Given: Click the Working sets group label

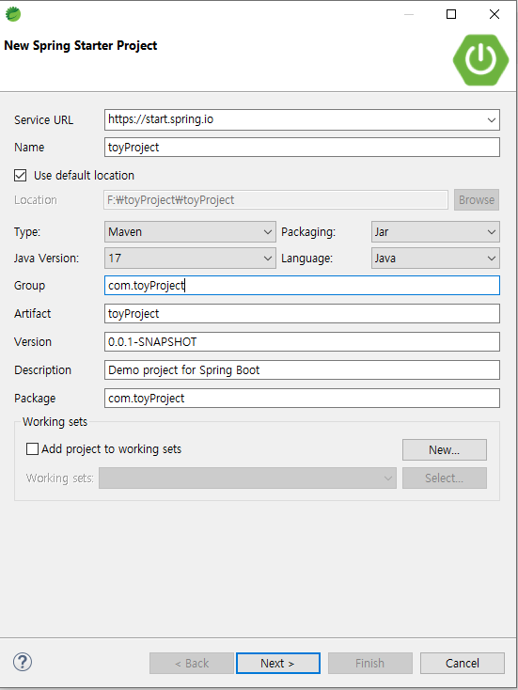Looking at the screenshot, I should click(x=55, y=421).
